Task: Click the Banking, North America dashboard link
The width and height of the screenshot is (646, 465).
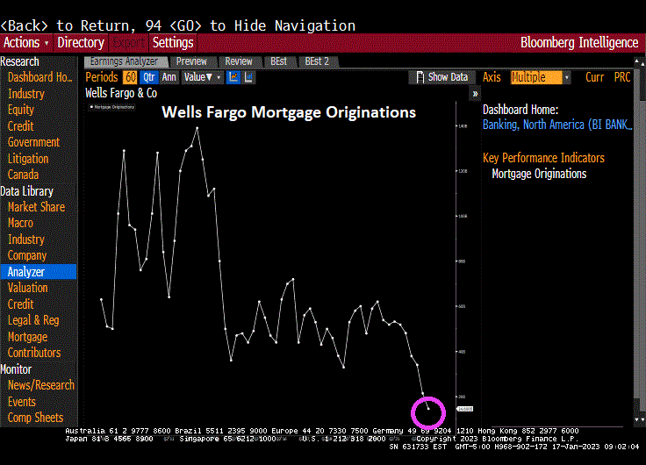Action: (x=556, y=125)
